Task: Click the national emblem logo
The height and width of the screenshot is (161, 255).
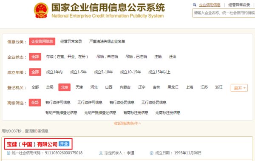Action: (x=41, y=10)
